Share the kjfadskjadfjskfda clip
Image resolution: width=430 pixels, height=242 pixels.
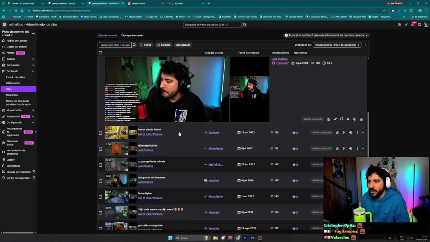pos(337,148)
